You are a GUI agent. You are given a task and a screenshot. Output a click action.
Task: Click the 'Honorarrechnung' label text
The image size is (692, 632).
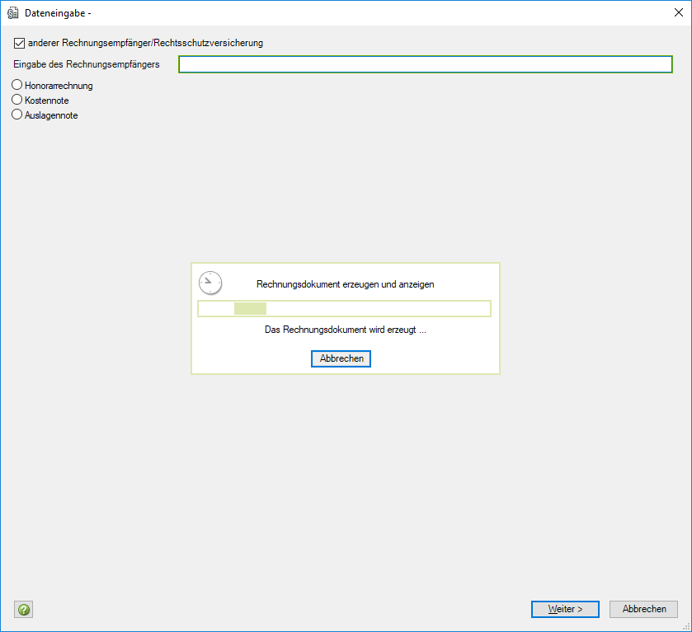coord(59,86)
